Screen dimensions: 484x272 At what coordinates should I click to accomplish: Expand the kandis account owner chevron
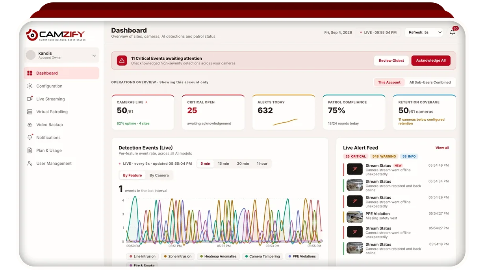94,56
